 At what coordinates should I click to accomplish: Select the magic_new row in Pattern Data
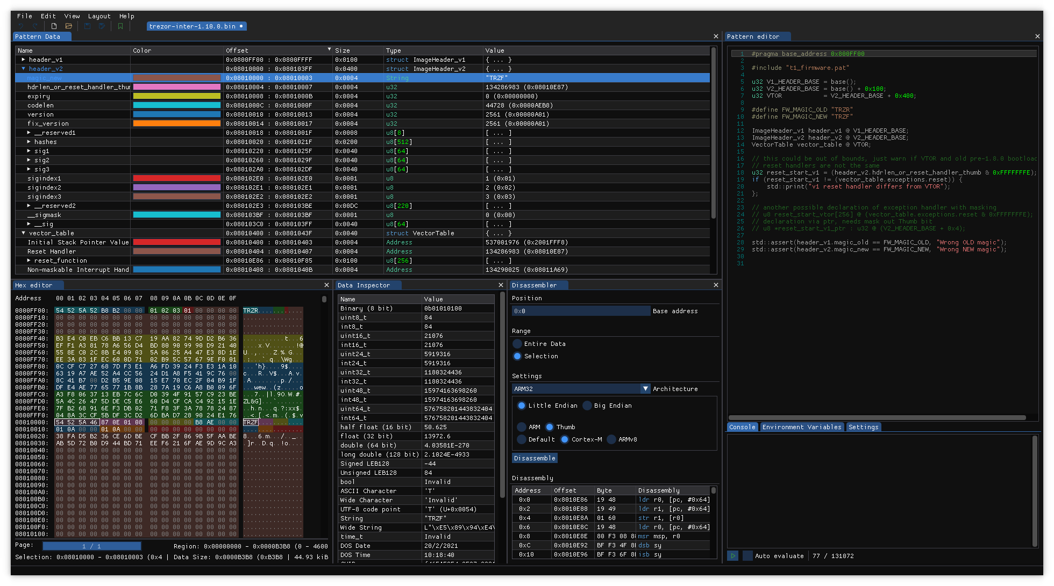point(362,78)
